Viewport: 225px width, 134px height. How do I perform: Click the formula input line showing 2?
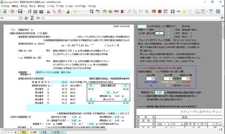[131, 18]
